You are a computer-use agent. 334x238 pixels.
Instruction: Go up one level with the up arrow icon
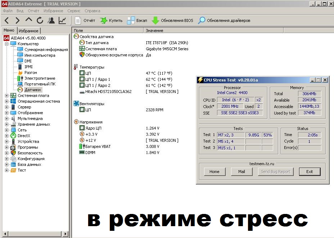point(29,20)
